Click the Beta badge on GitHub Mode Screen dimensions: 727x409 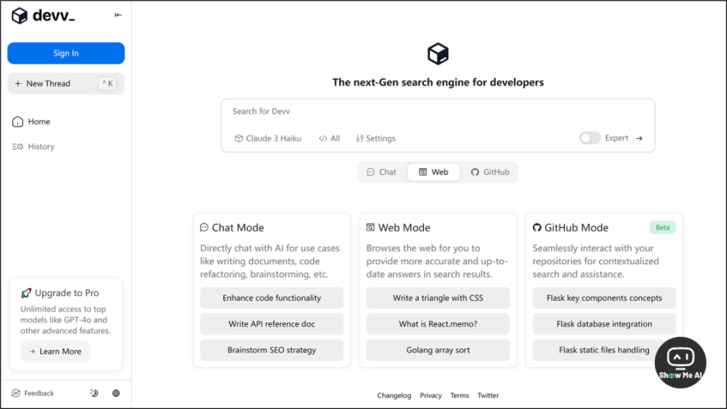click(663, 227)
